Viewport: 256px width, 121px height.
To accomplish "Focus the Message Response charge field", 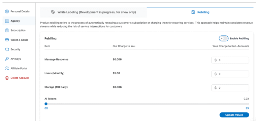I will (230, 60).
